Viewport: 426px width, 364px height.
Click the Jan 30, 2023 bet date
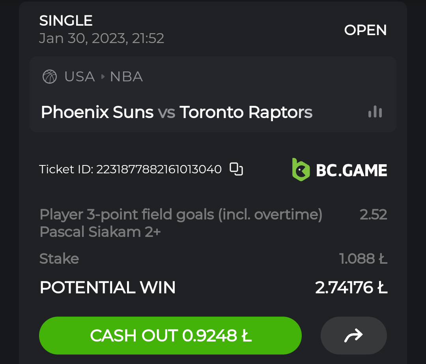101,38
